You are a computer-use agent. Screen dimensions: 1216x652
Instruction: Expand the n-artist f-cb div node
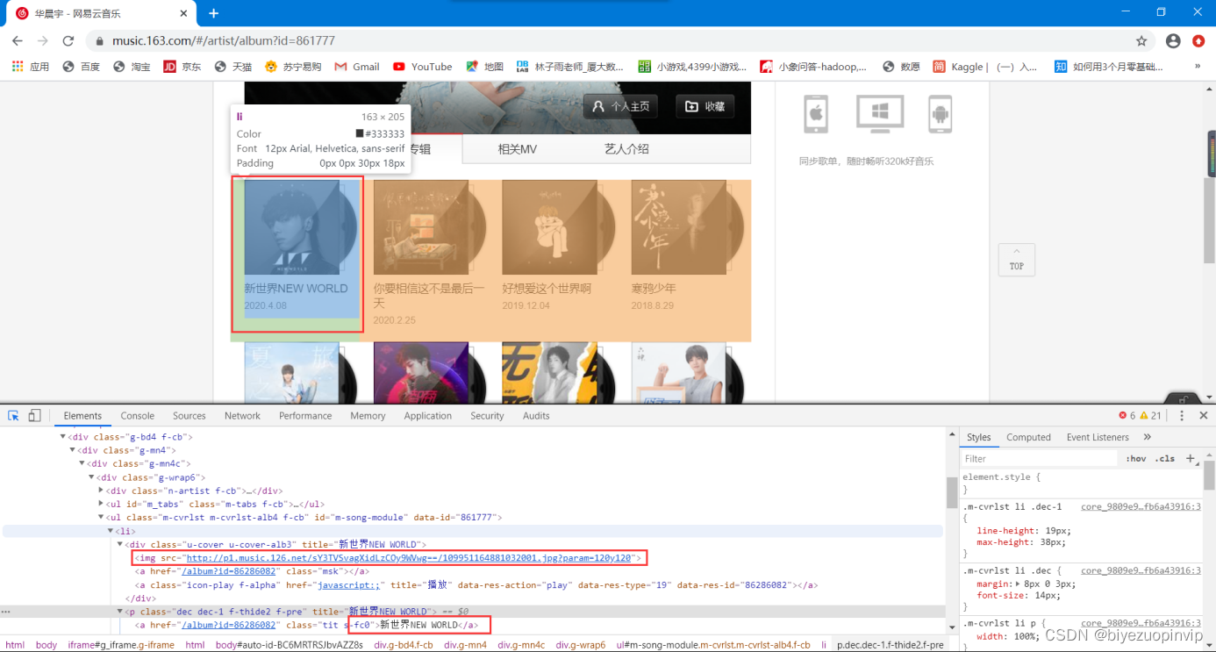[x=102, y=491]
